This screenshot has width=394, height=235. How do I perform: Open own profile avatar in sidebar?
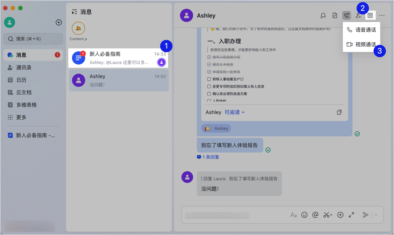(x=10, y=22)
